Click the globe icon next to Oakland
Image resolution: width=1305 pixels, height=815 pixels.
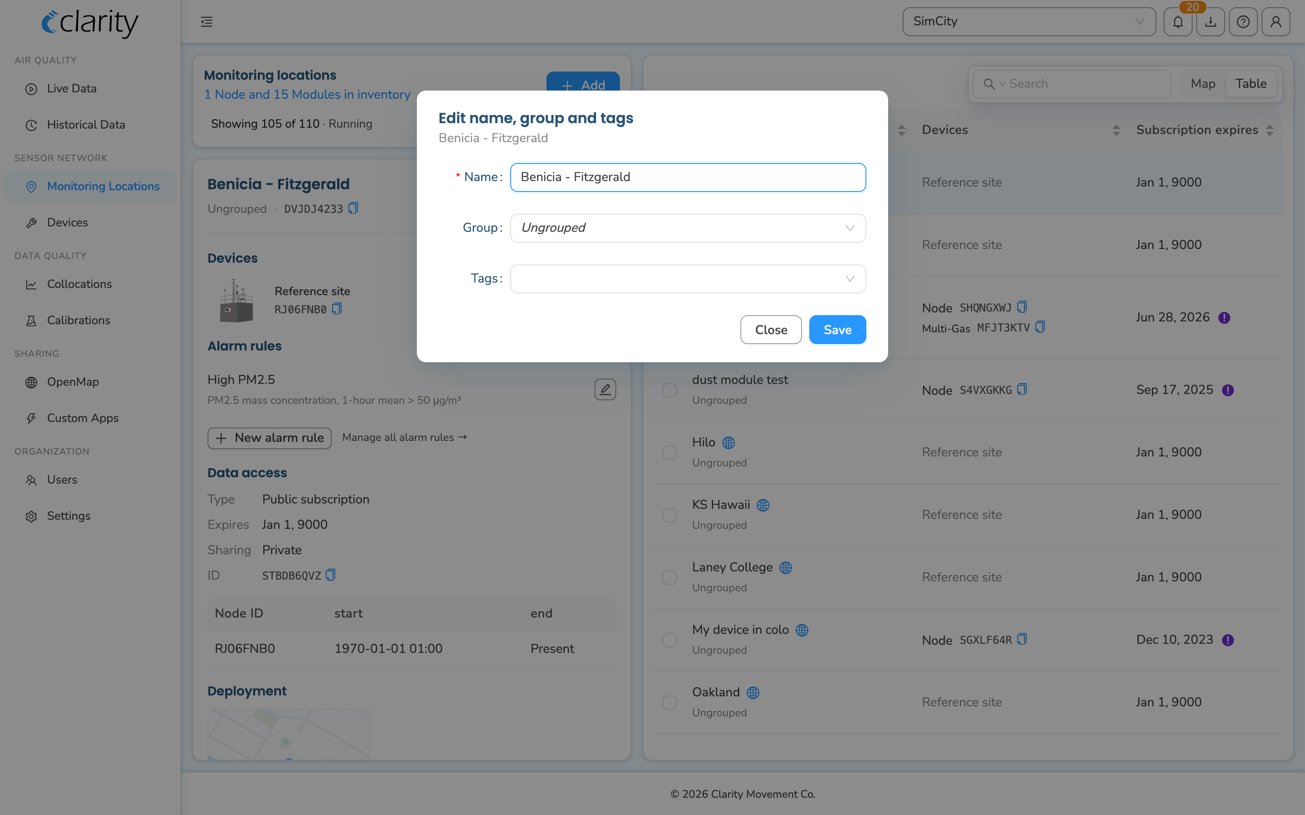tap(754, 693)
